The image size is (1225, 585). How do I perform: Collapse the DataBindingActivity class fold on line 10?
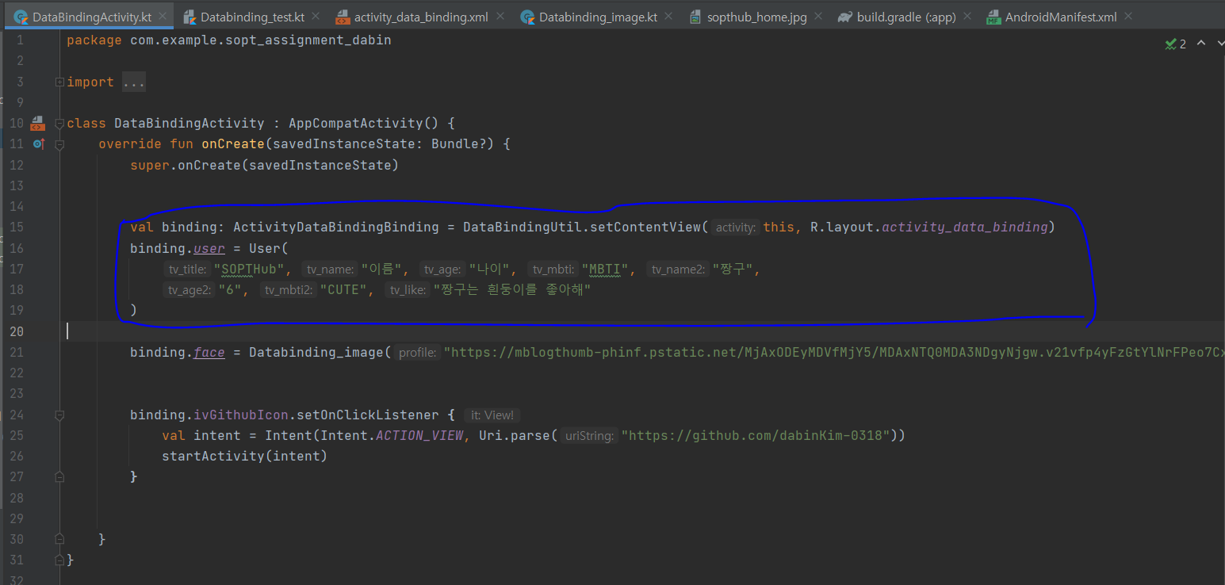coord(59,124)
